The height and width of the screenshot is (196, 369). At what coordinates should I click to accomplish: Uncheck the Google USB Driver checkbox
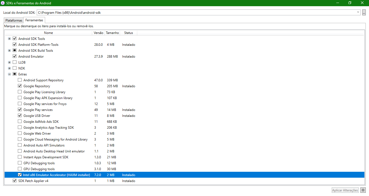(20, 115)
